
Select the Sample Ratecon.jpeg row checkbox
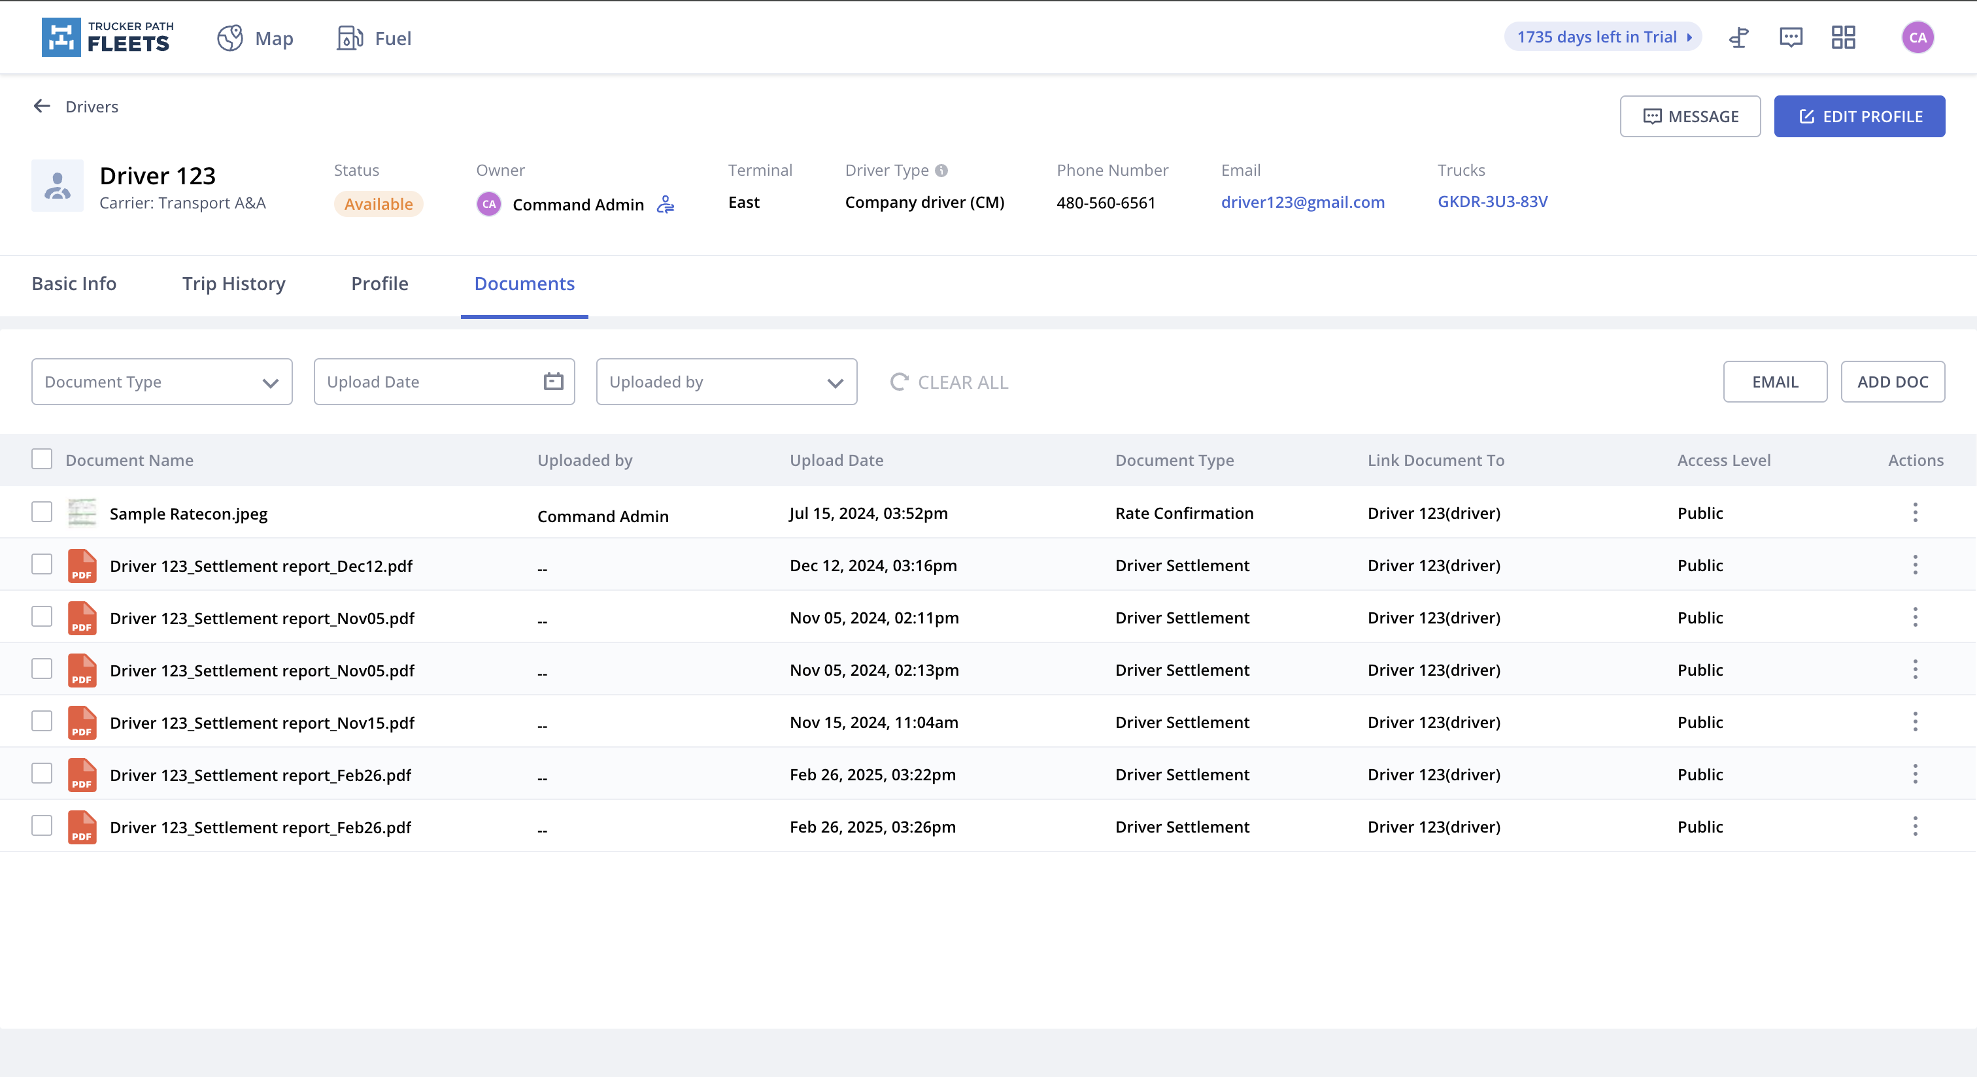click(42, 512)
